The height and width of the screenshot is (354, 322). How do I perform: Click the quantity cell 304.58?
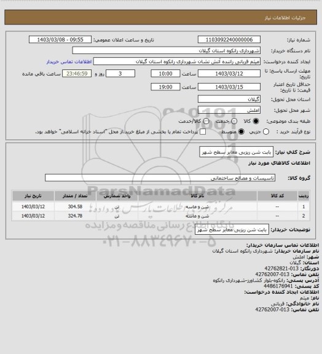[75, 206]
